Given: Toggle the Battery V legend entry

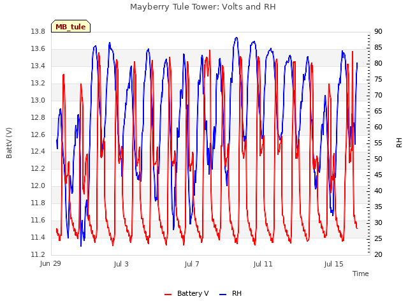Looking at the screenshot, I should point(187,293).
